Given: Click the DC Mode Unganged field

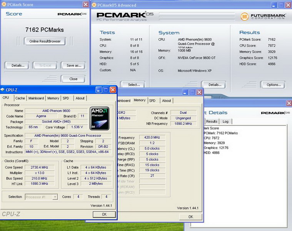Looking at the screenshot, I should point(183,118).
